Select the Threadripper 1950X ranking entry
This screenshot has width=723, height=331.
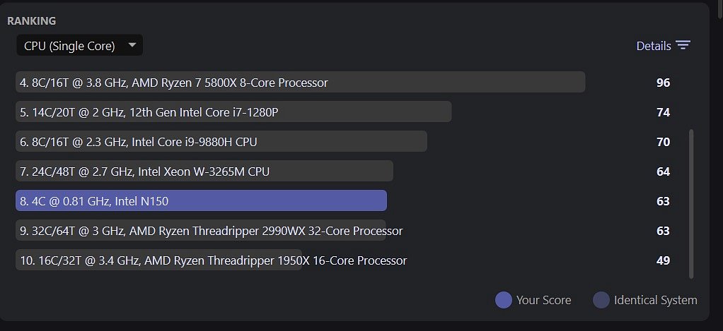click(212, 260)
